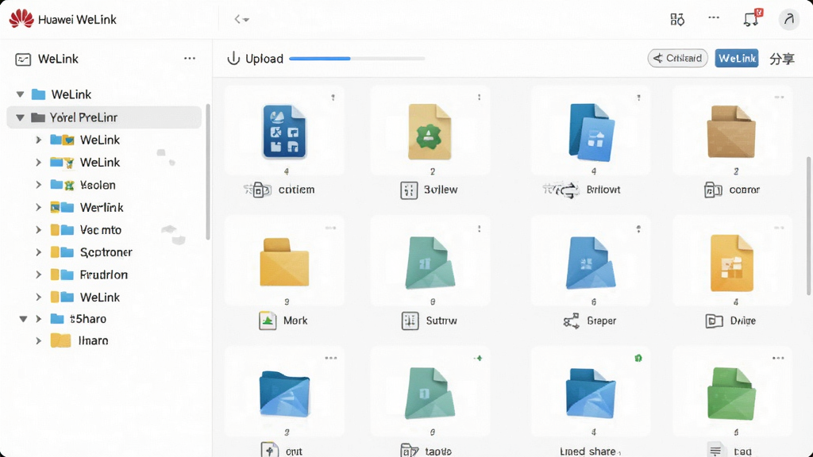Expand the Keolen folder
The height and width of the screenshot is (457, 813).
38,185
